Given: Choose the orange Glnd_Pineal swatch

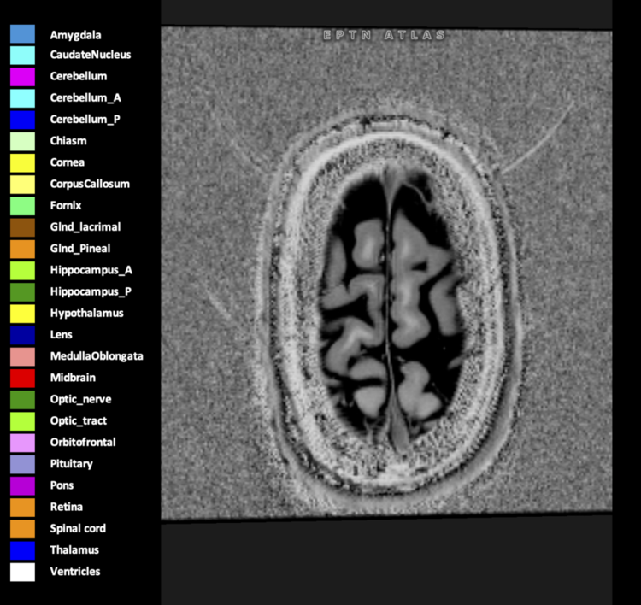Looking at the screenshot, I should [22, 249].
